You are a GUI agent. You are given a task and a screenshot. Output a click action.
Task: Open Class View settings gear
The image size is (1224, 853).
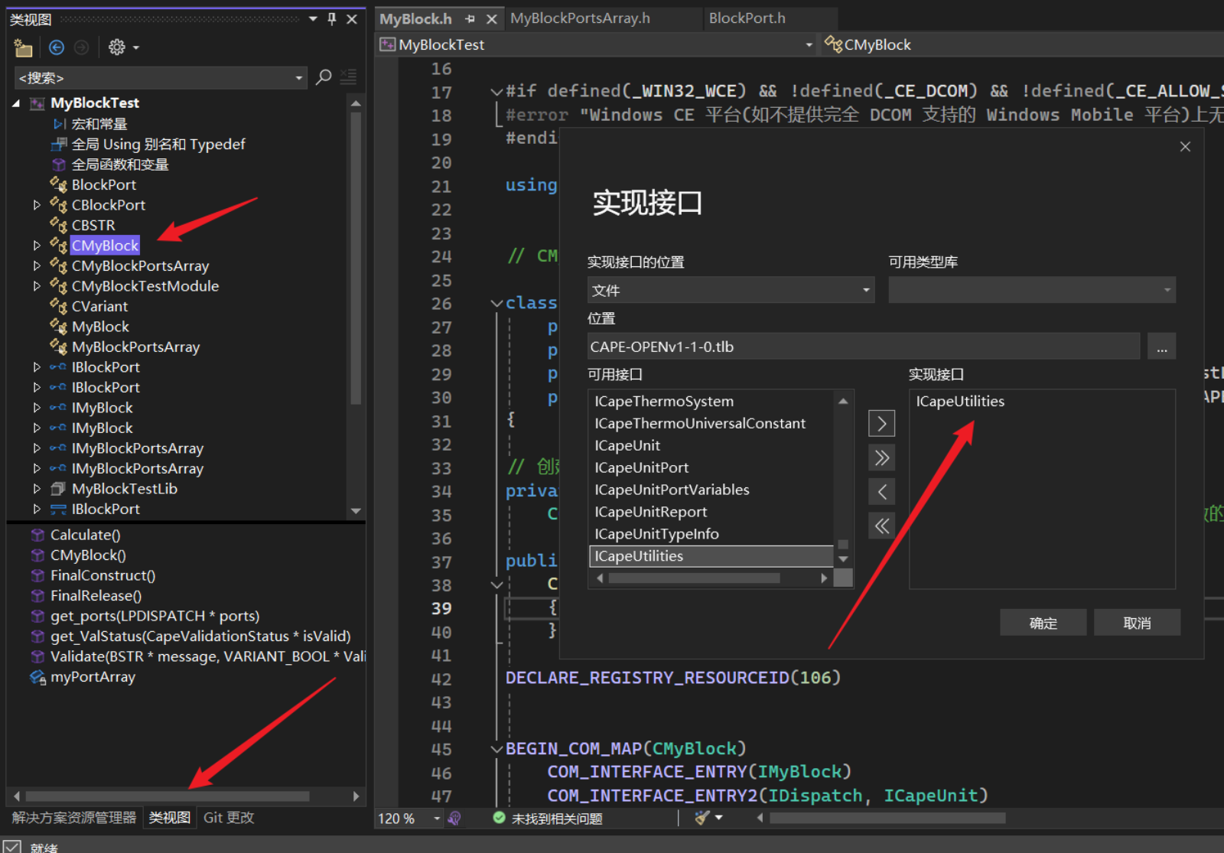[117, 47]
